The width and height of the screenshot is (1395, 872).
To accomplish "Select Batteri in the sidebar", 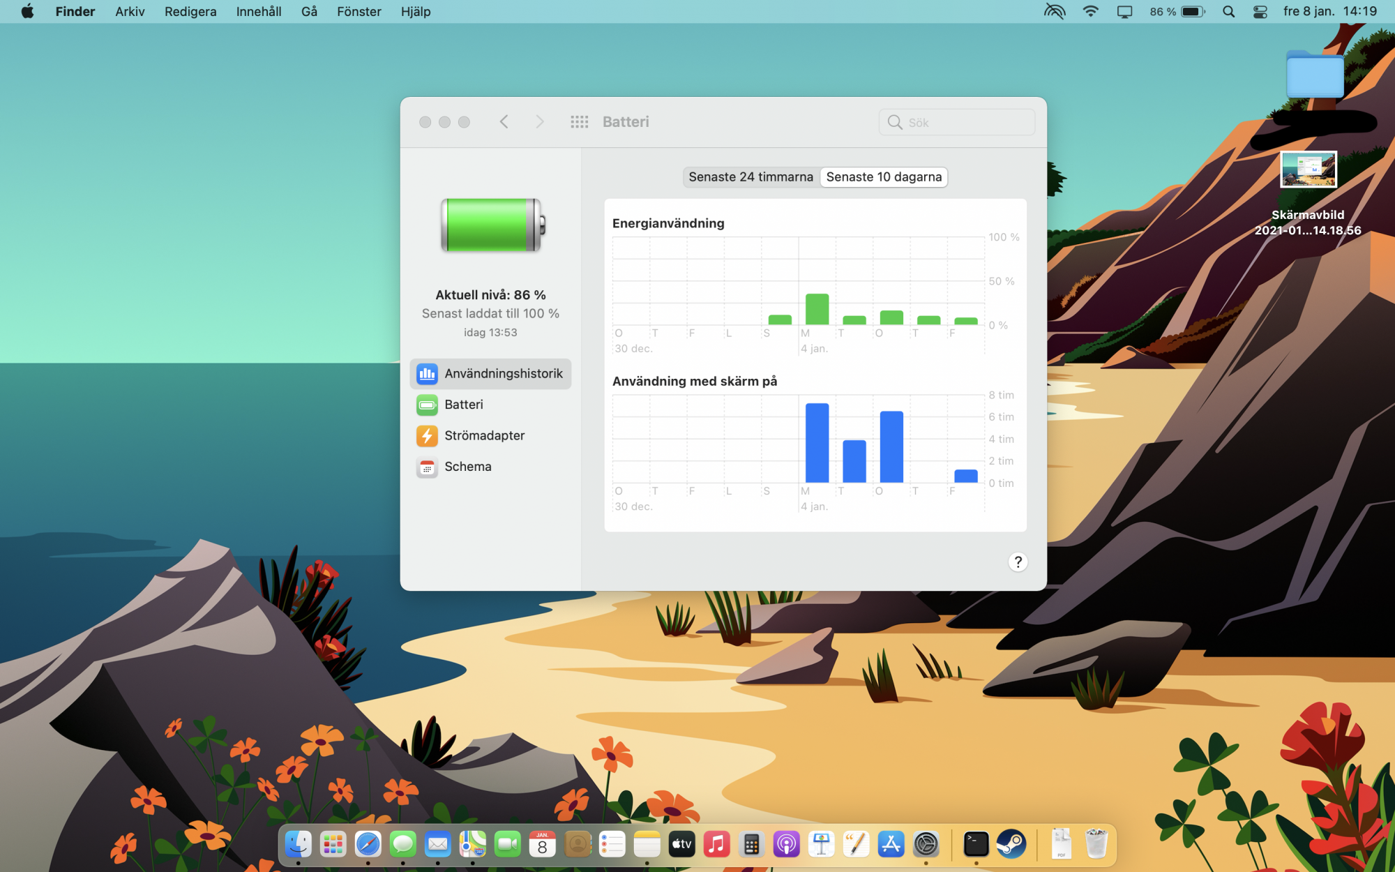I will [x=463, y=405].
